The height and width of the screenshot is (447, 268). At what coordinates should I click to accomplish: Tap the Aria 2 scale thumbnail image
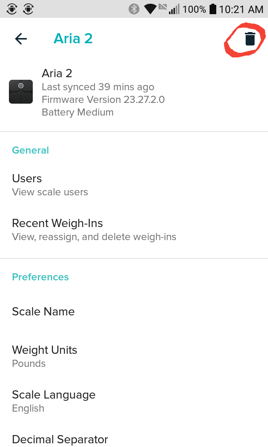point(20,91)
